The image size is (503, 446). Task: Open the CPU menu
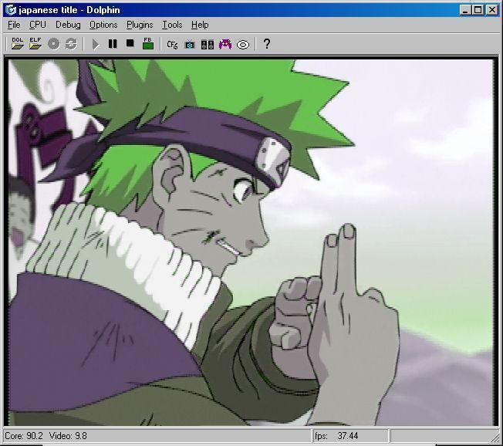[38, 25]
